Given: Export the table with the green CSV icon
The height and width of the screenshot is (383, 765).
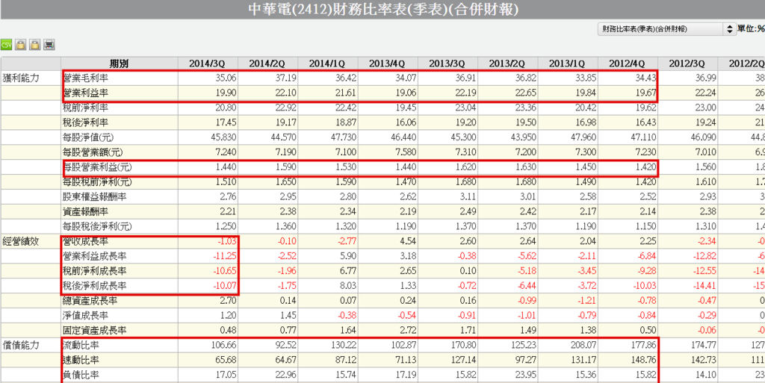Looking at the screenshot, I should [x=6, y=45].
